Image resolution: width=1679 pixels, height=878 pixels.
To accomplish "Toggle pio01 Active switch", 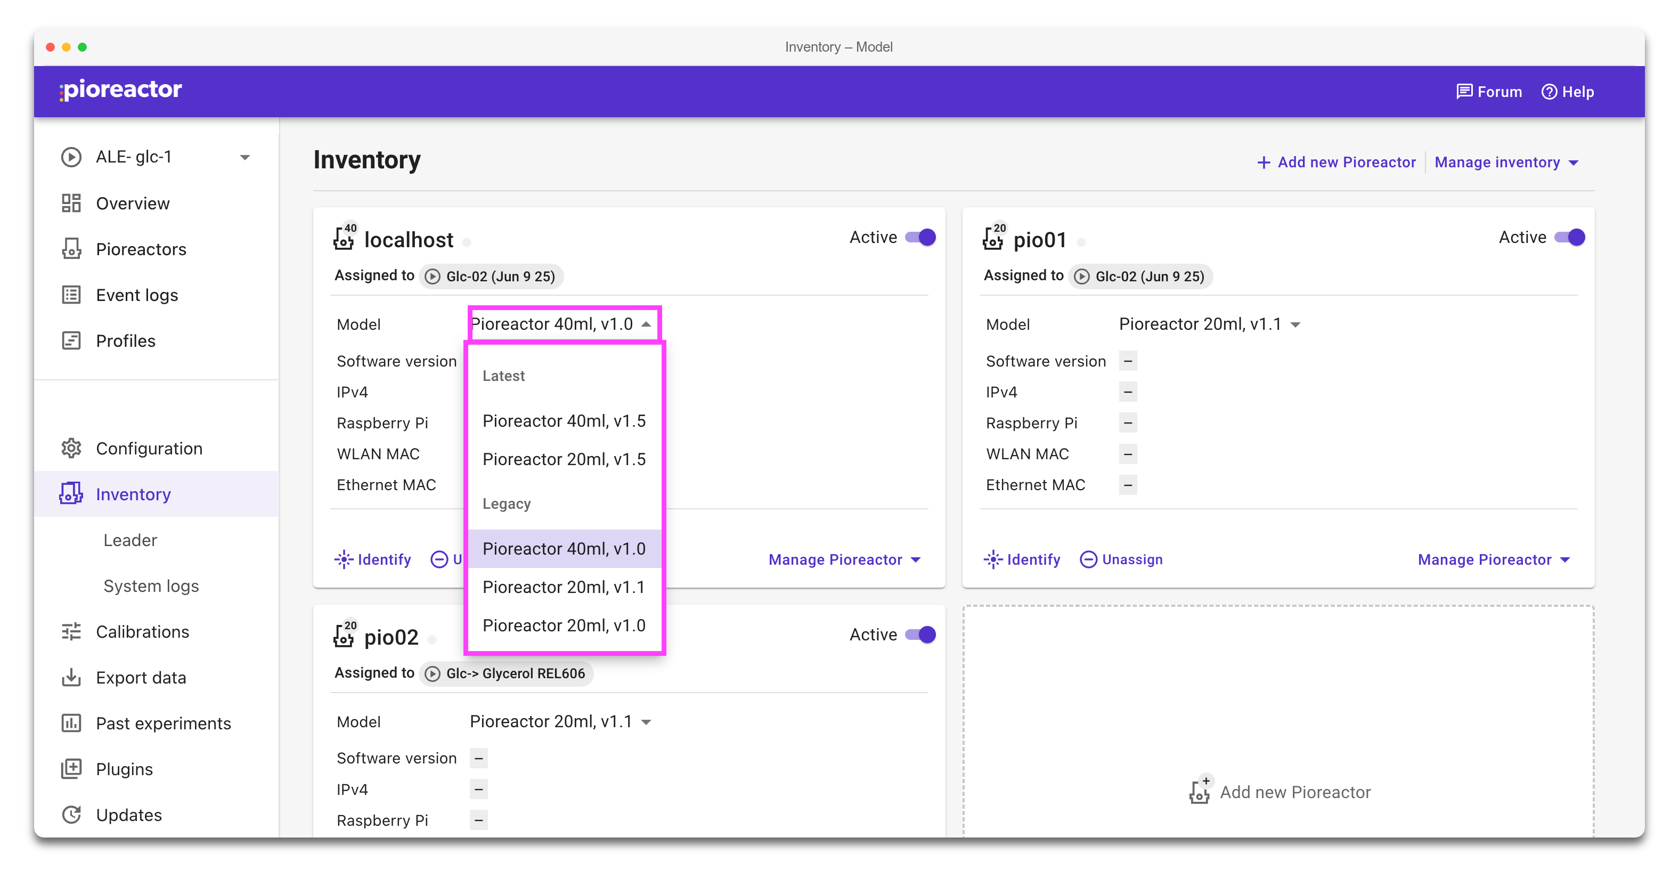I will 1569,237.
